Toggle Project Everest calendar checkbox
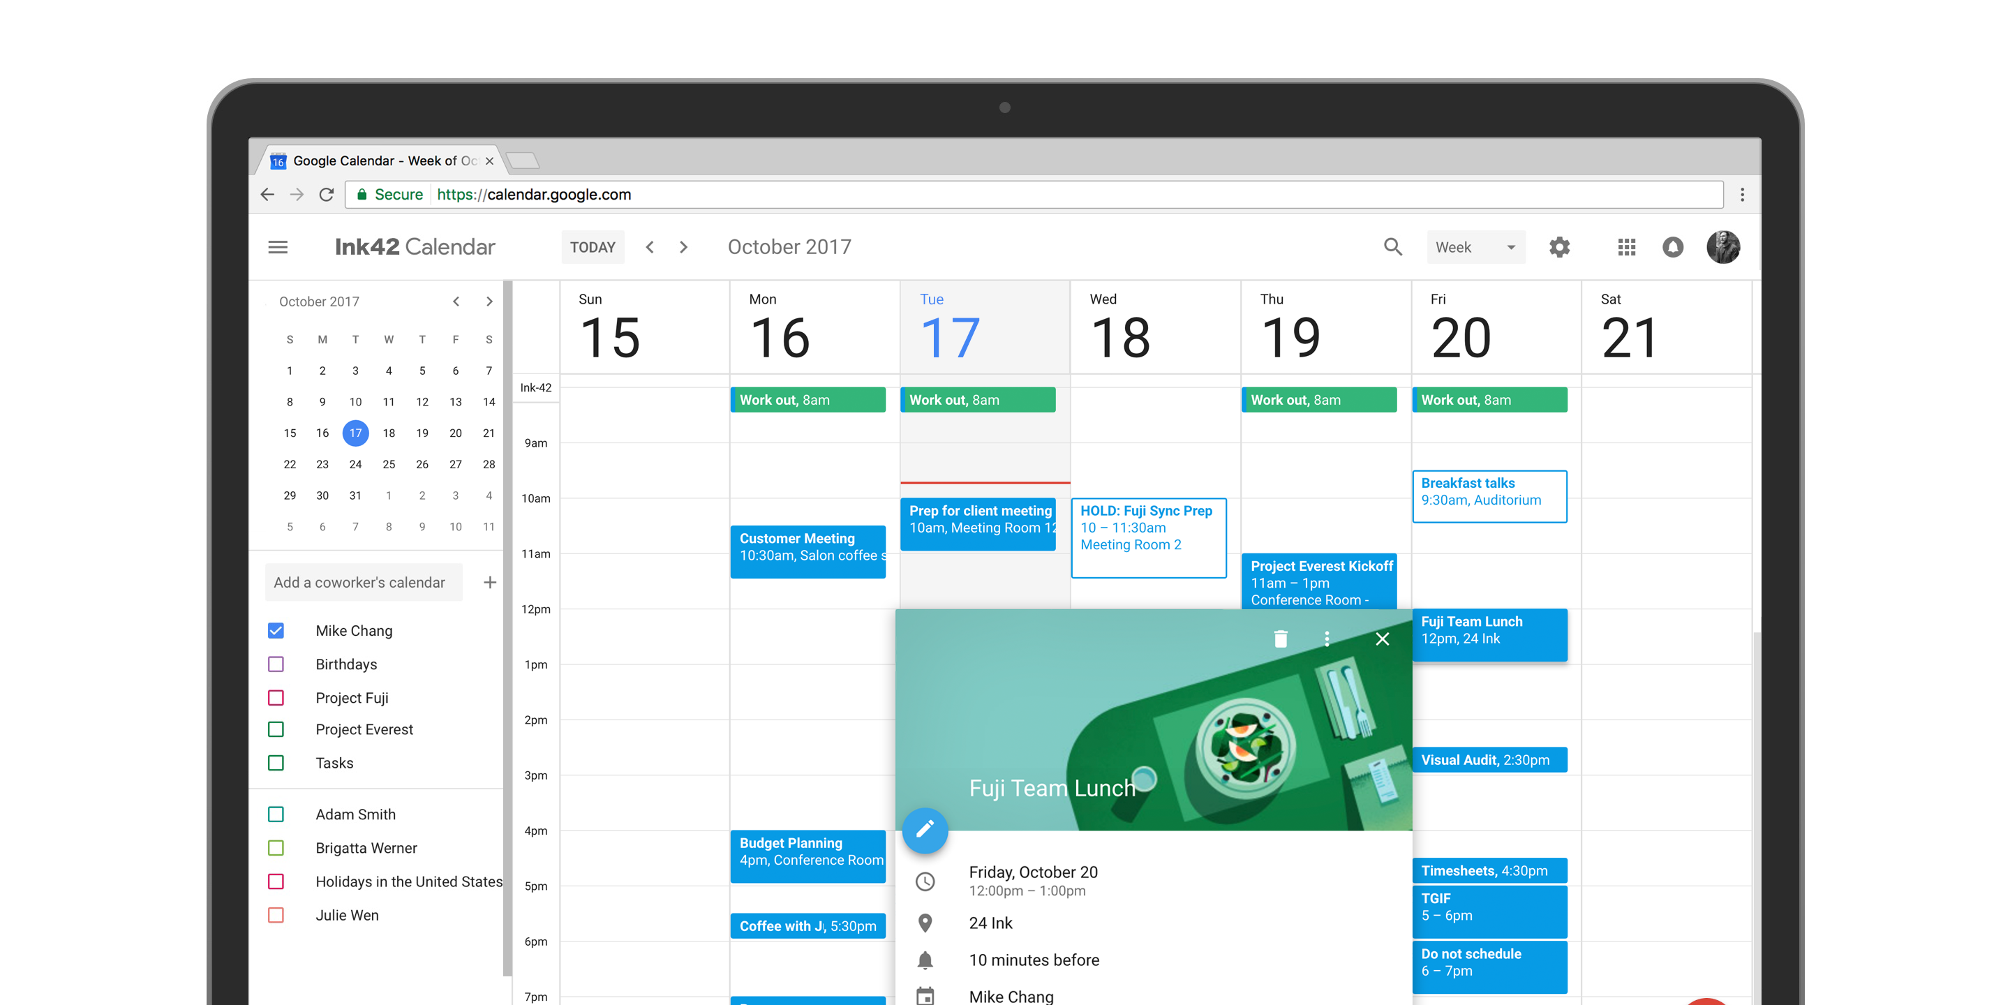This screenshot has width=2010, height=1005. point(279,737)
